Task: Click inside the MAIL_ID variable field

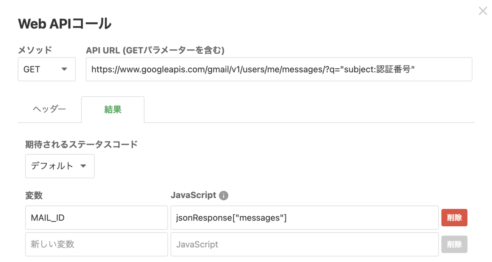Action: [x=96, y=218]
